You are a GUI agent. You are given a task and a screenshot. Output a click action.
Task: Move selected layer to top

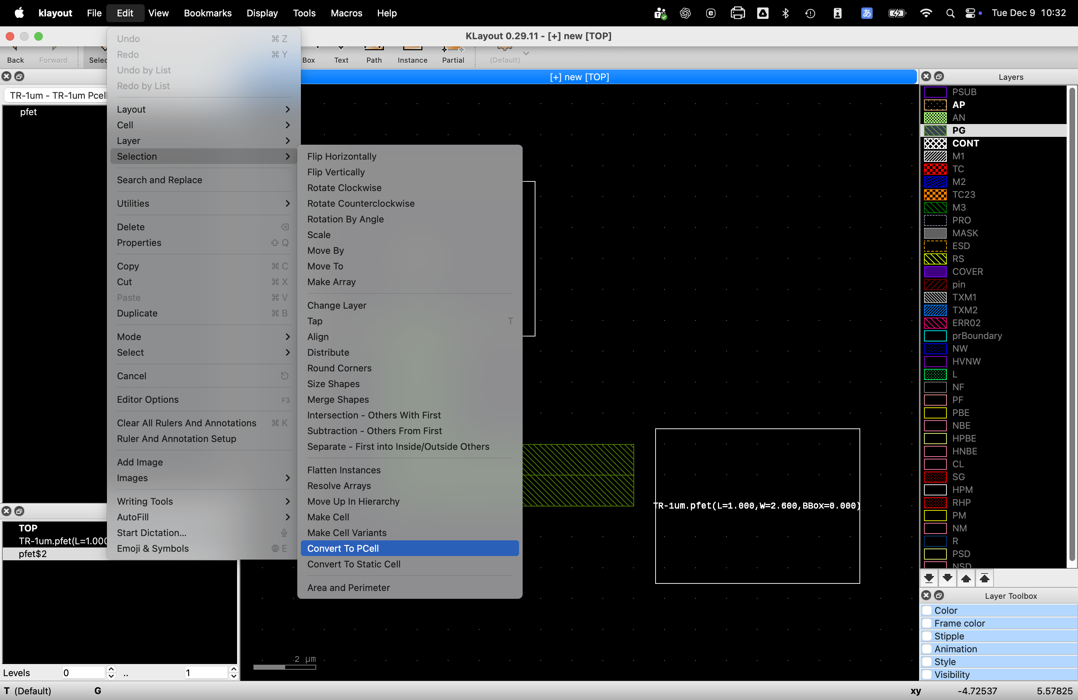984,578
